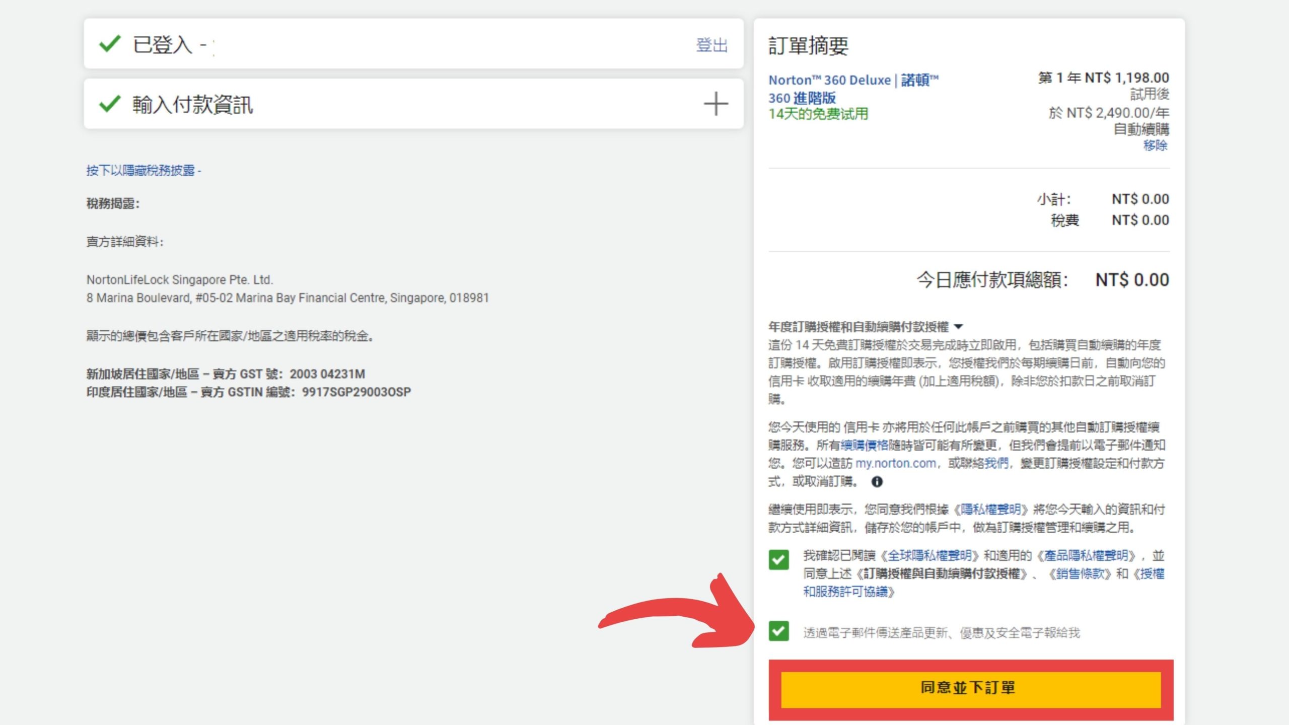Click the 顯示的總價包含客戶所在國家 sentence
This screenshot has height=725, width=1289.
click(230, 336)
